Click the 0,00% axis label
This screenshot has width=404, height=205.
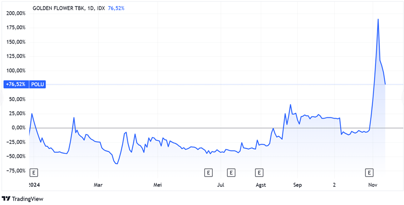pos(18,128)
